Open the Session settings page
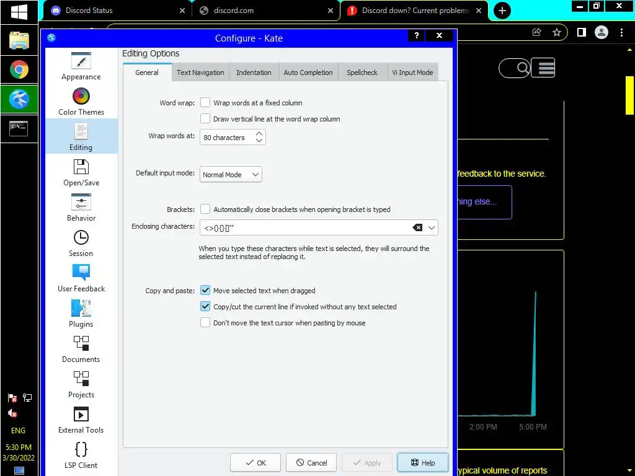 click(x=81, y=242)
